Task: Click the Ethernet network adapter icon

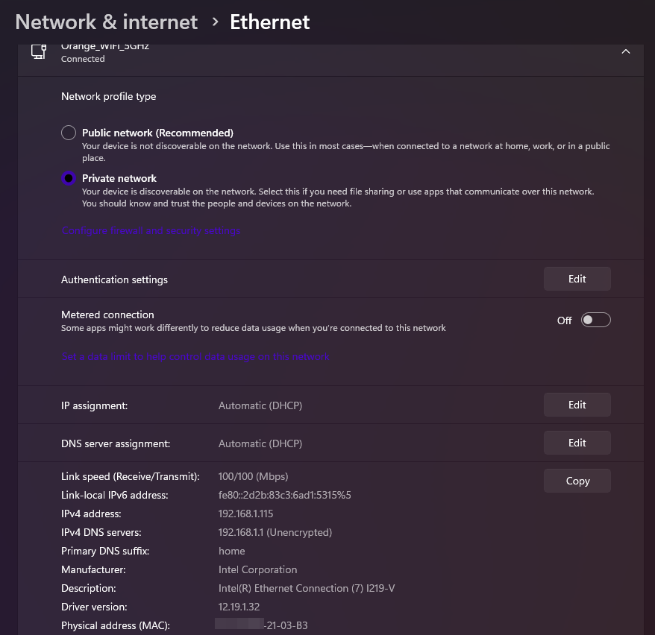Action: tap(39, 51)
